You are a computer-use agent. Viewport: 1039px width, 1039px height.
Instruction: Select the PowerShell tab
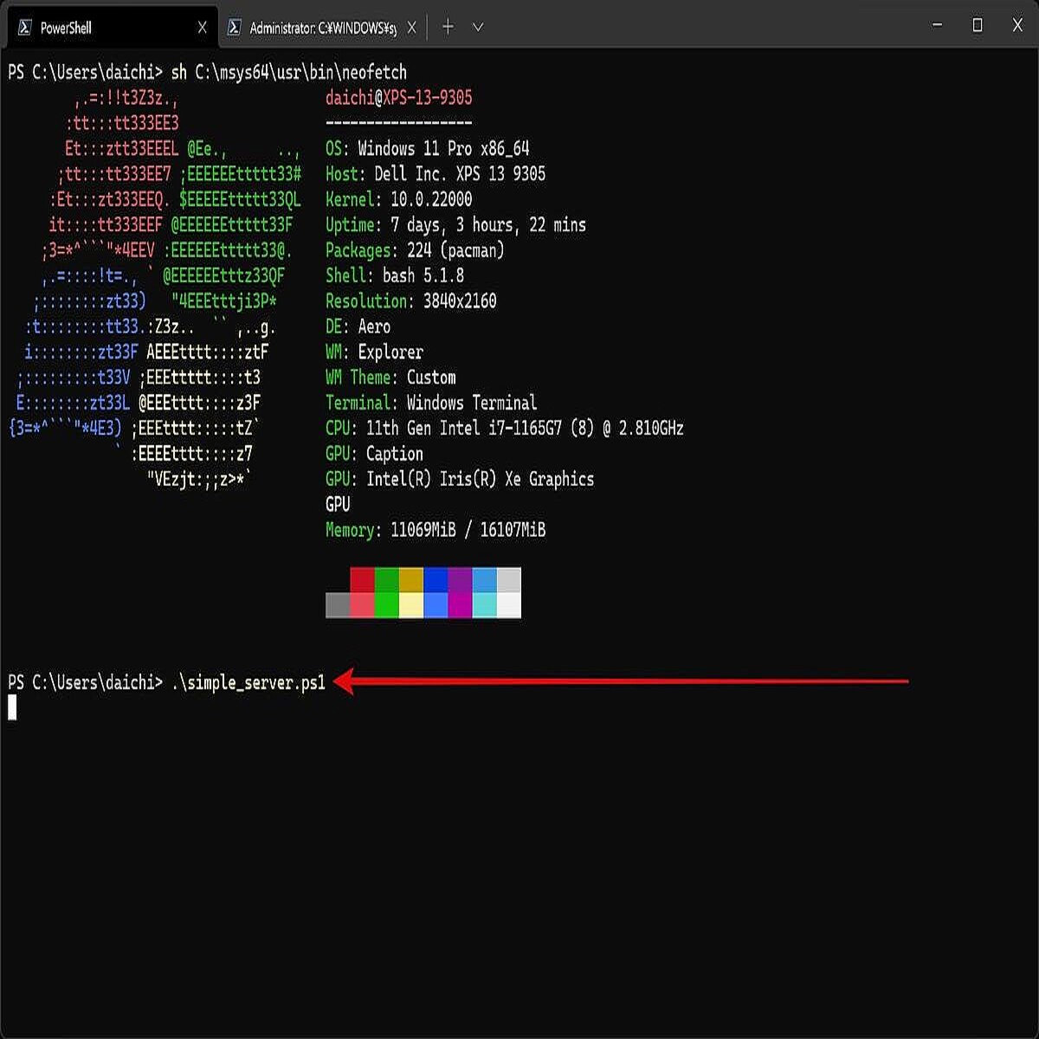[x=113, y=27]
